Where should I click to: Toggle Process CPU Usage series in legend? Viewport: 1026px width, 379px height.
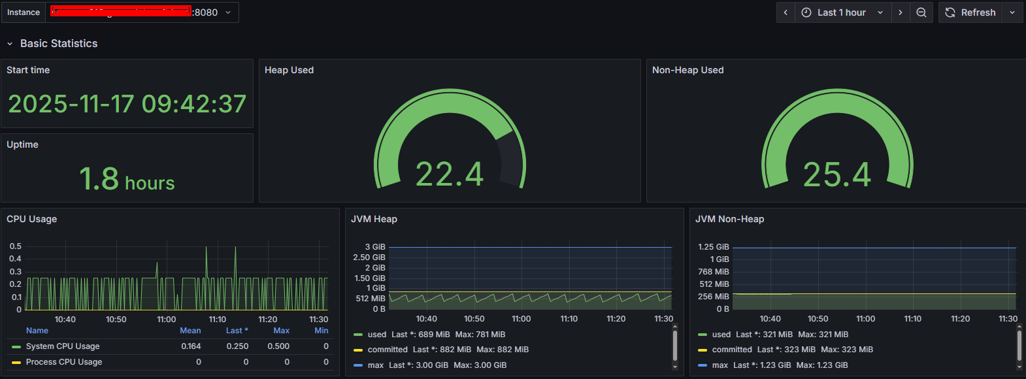tap(63, 362)
